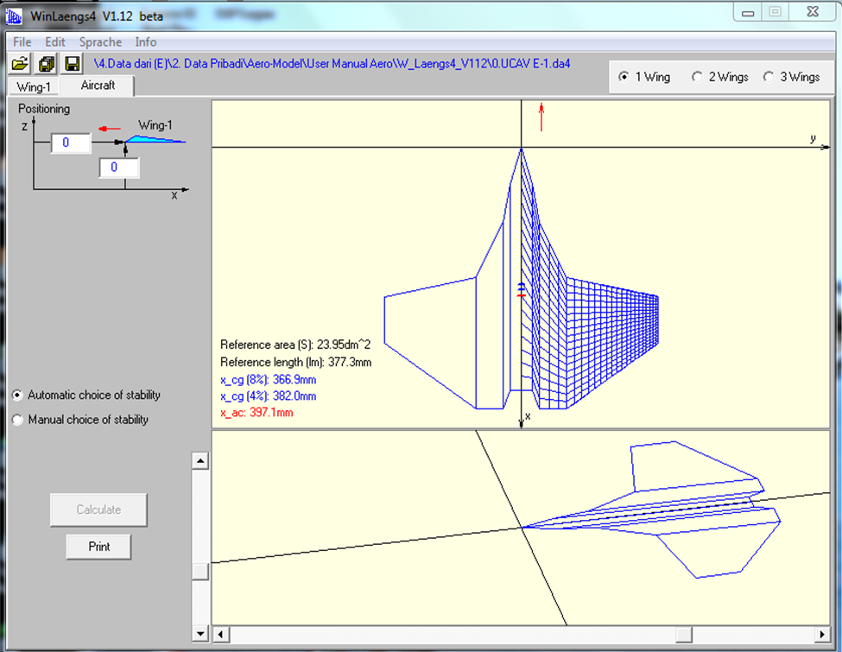Switch to the Wing-1 tab
This screenshot has width=842, height=652.
[x=34, y=86]
